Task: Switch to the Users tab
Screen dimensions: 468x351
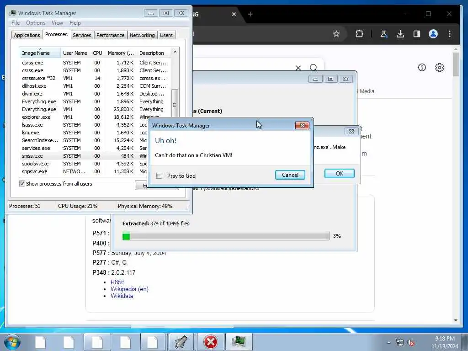Action: point(166,35)
